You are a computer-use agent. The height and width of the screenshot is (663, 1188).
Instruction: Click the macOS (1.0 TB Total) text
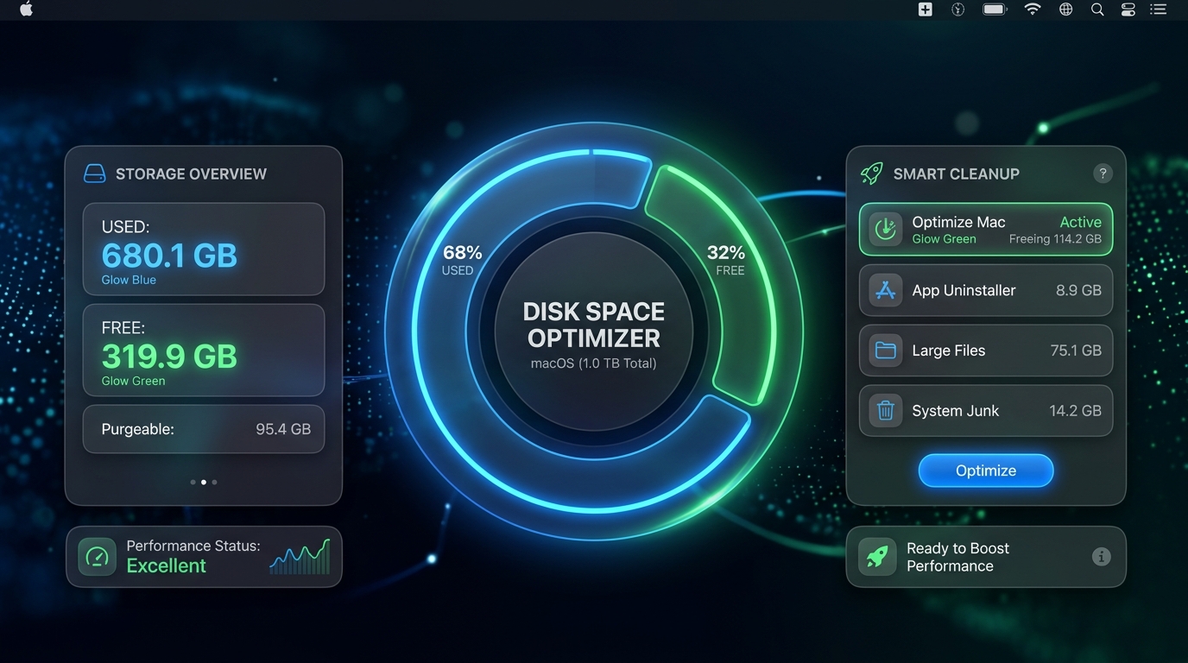594,363
